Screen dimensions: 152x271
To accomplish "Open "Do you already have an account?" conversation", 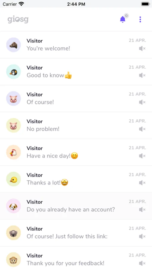I will click(x=76, y=206).
